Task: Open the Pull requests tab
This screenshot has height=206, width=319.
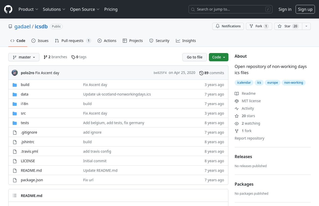Action: [x=73, y=41]
